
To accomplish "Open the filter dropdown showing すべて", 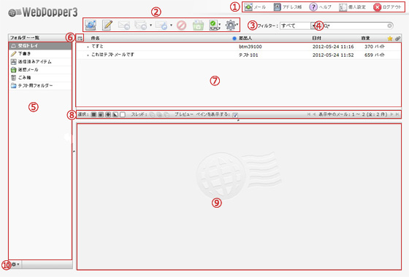I will pos(298,26).
